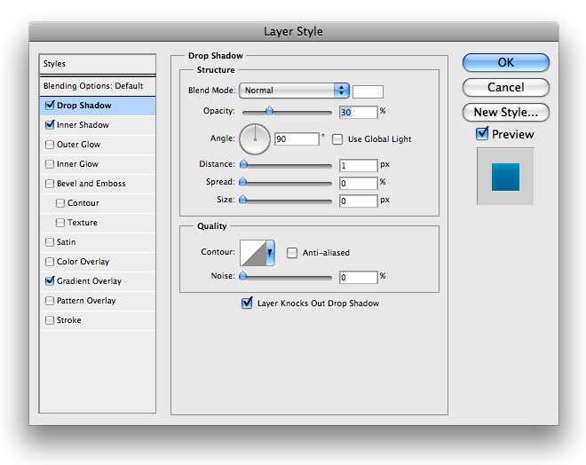This screenshot has width=586, height=465.
Task: Select the Styles list header
Action: (98, 64)
